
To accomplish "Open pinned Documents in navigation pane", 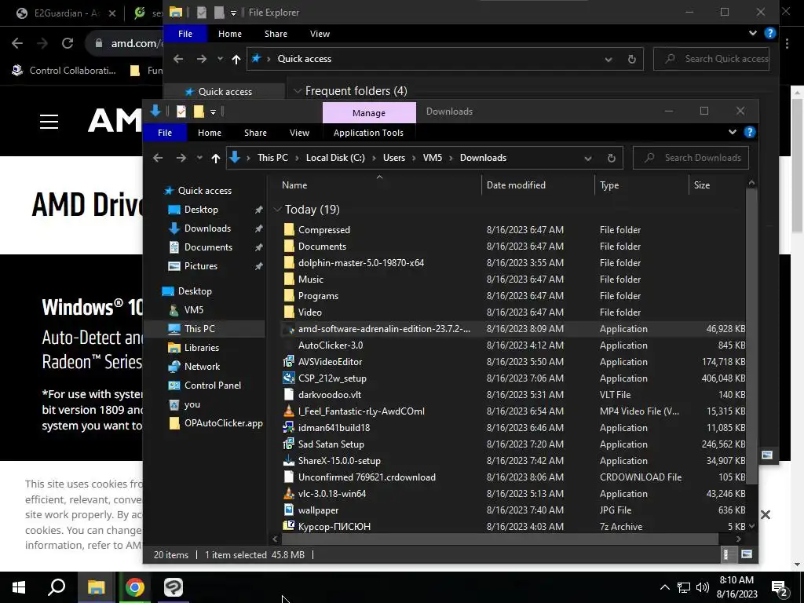I will click(208, 247).
